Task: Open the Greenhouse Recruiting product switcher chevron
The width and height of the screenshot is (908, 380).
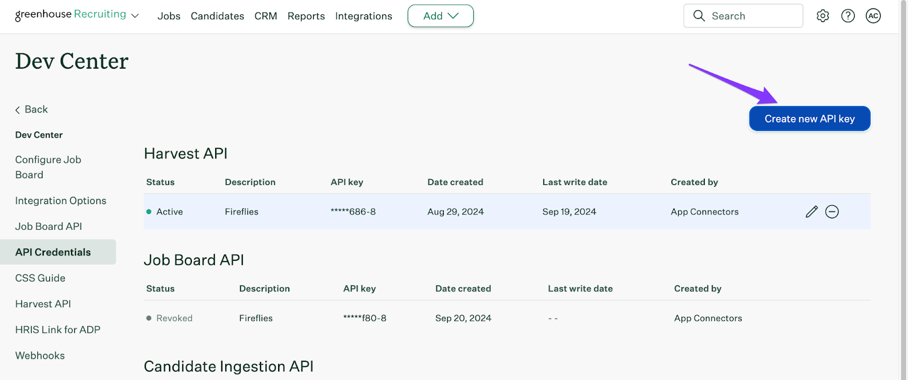Action: point(135,16)
